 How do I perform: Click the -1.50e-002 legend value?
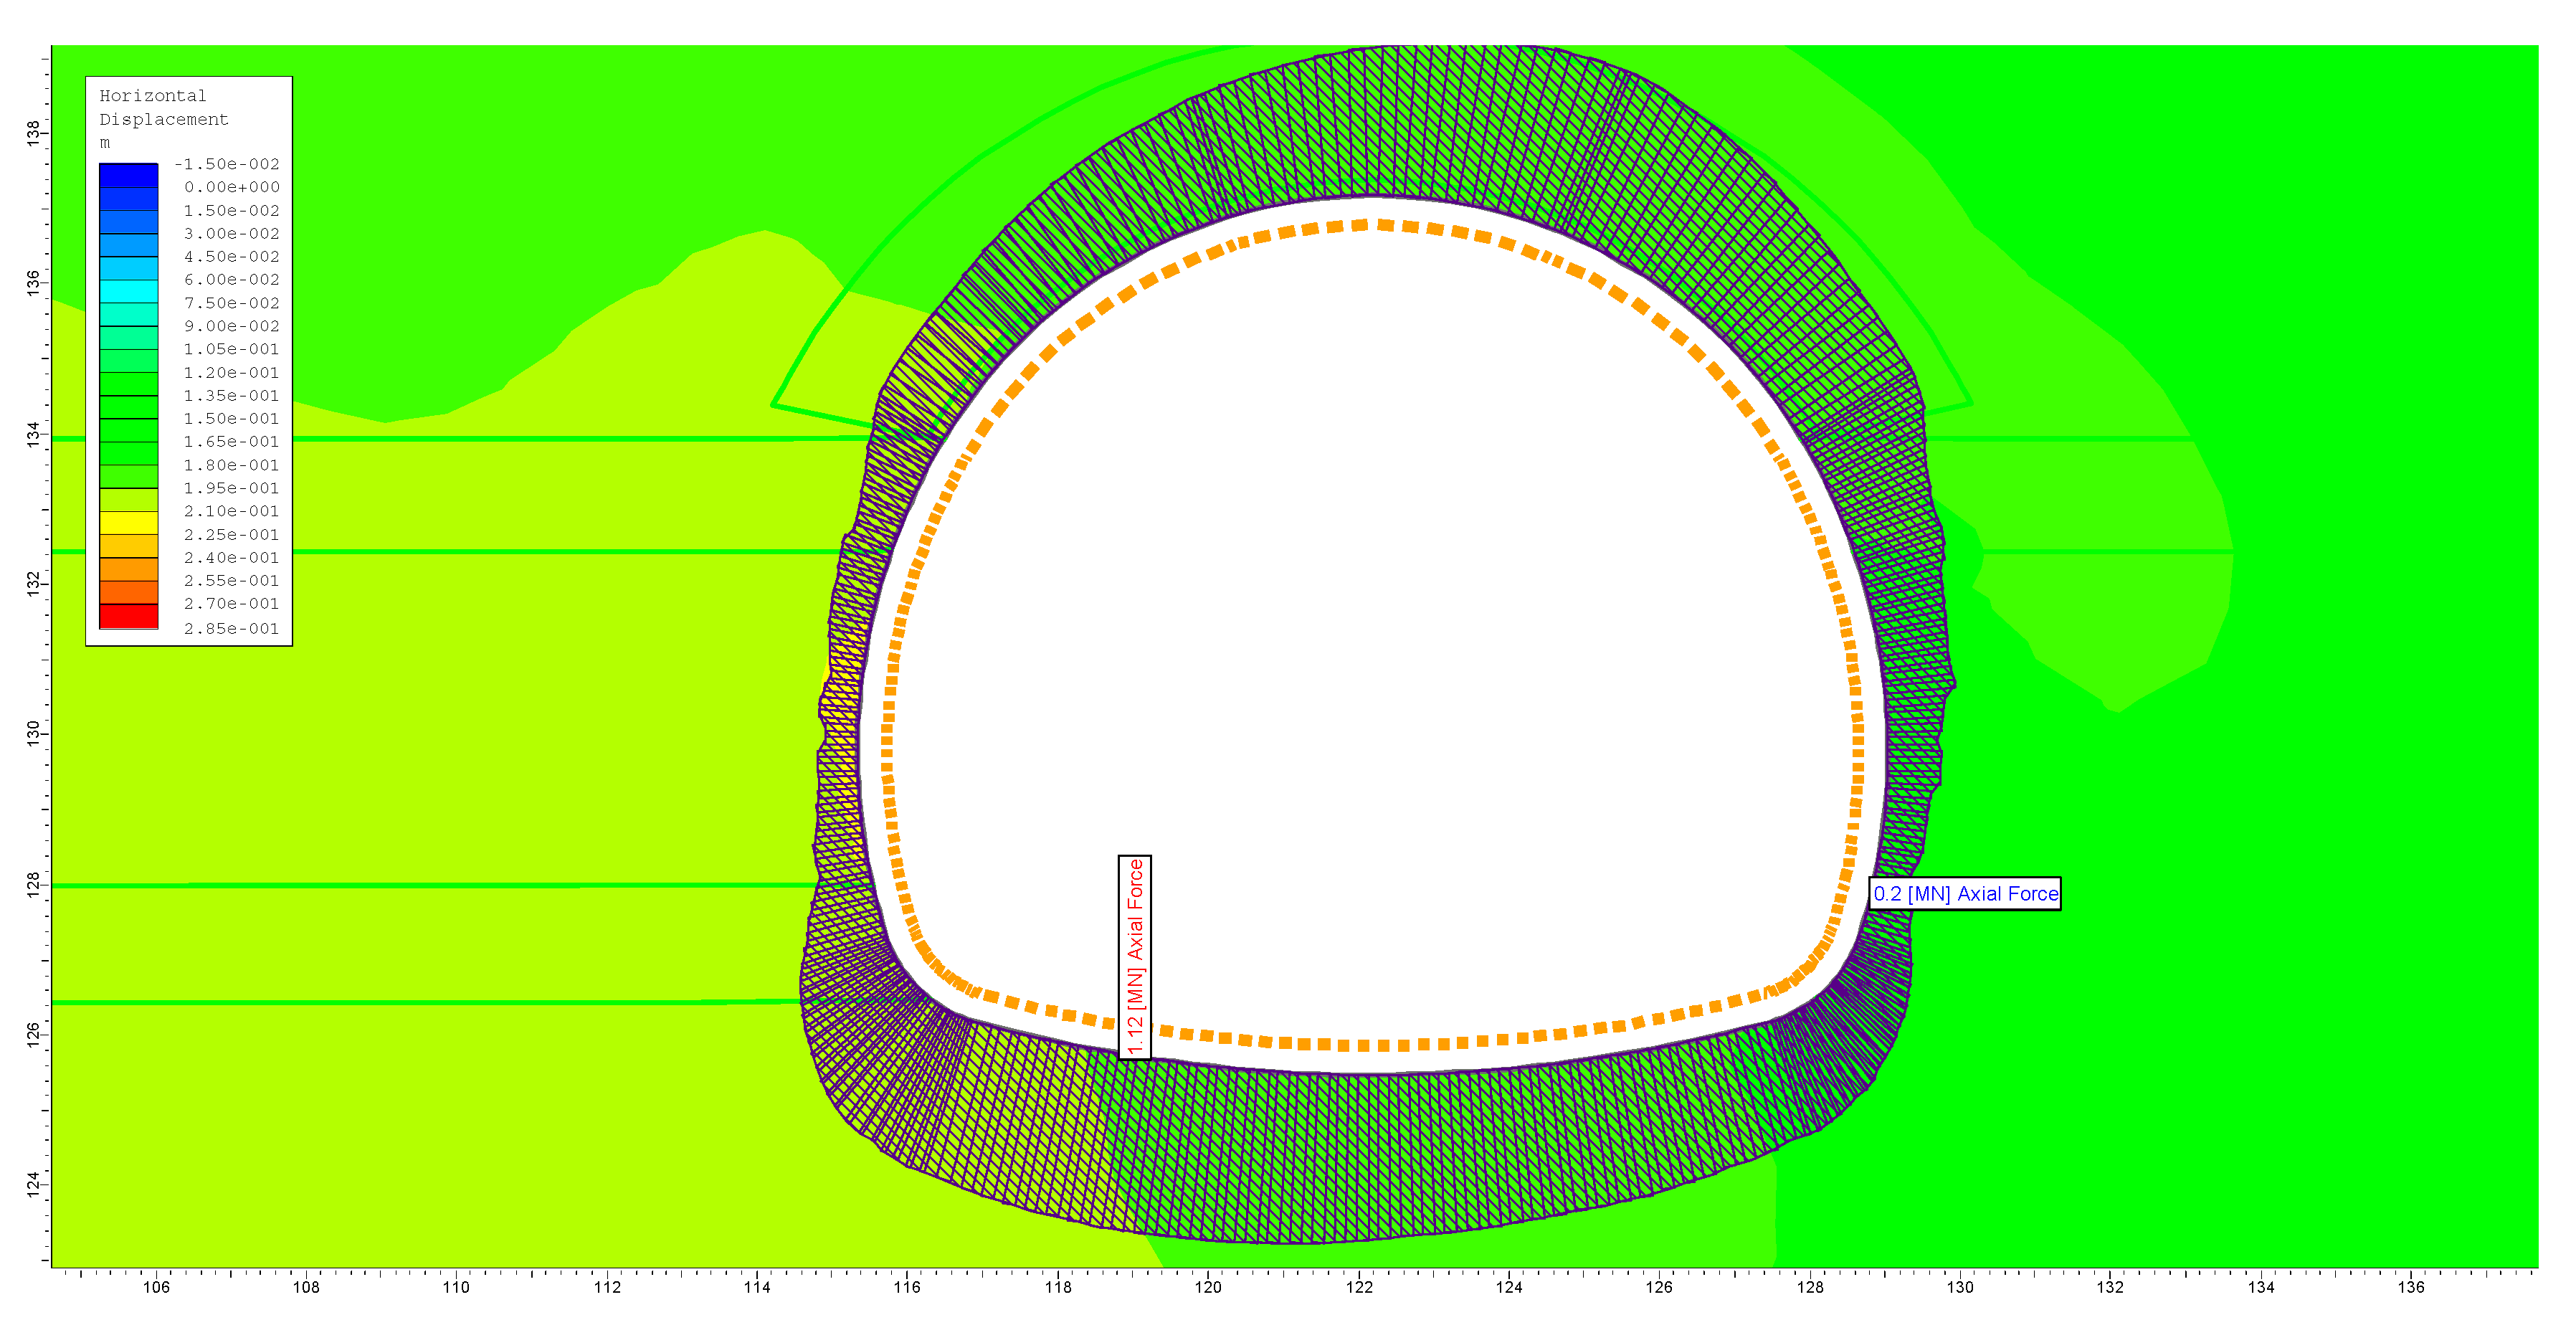coord(227,164)
